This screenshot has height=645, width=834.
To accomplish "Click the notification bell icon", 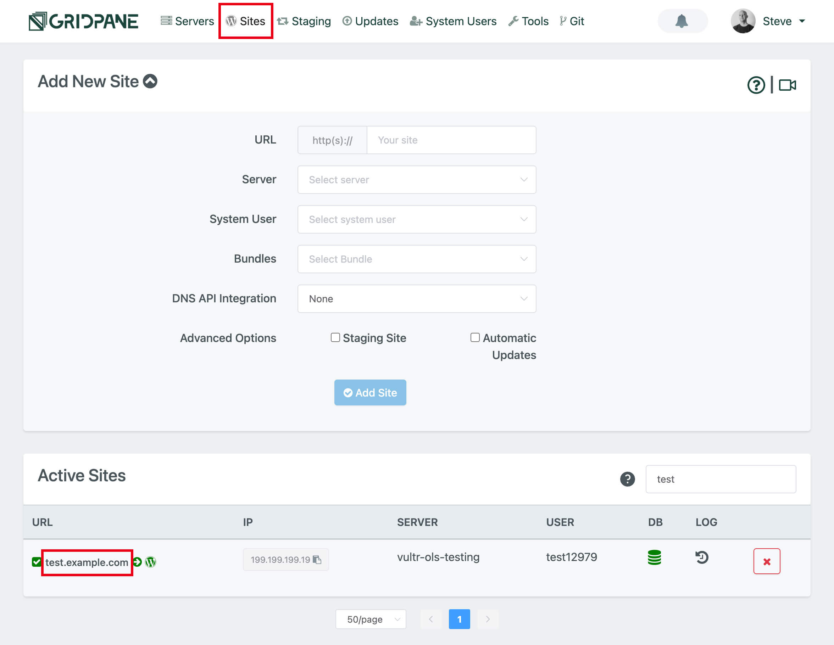I will click(682, 21).
